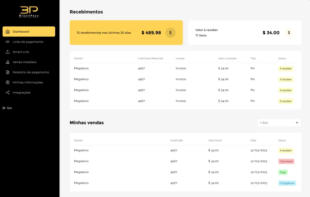The height and width of the screenshot is (197, 310).
Task: Click $ 34.00 in the Cancelado row
Action: (214, 161)
